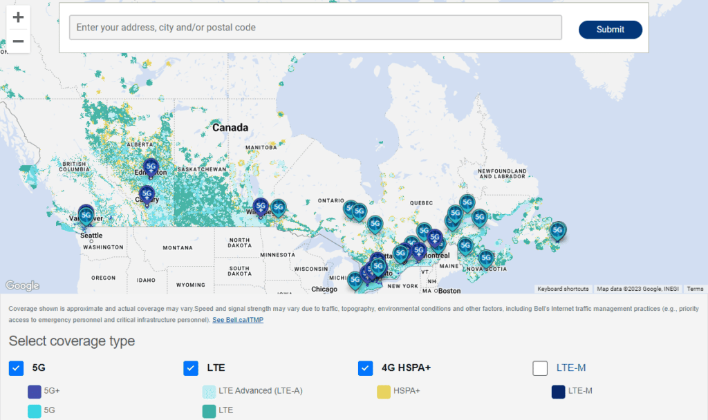Screen dimensions: 708x420
Task: Open the 5G marker on Newfoundland island
Action: [x=558, y=231]
